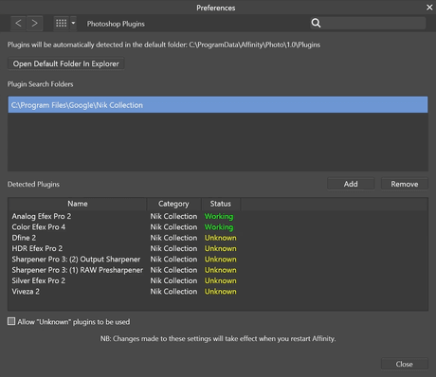Image resolution: width=436 pixels, height=377 pixels.
Task: Select the Nik Collection search folder entry
Action: coord(218,105)
